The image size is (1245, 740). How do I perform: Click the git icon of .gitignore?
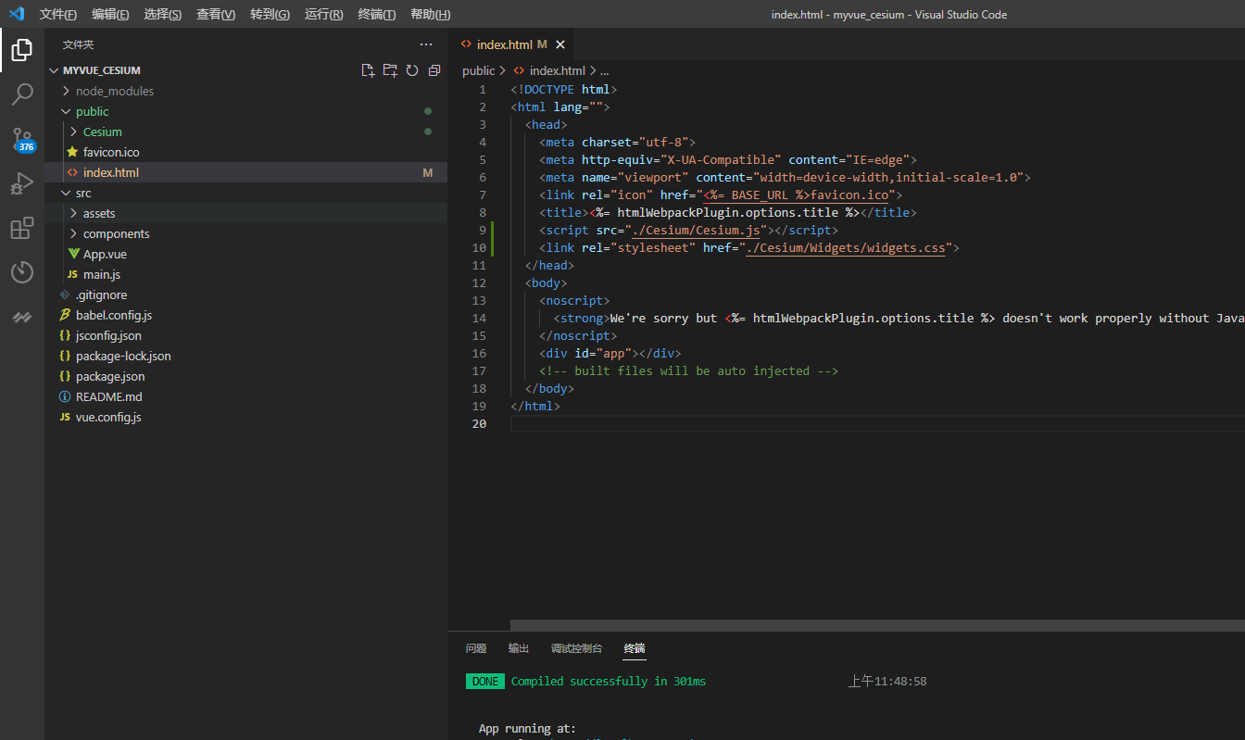(65, 295)
